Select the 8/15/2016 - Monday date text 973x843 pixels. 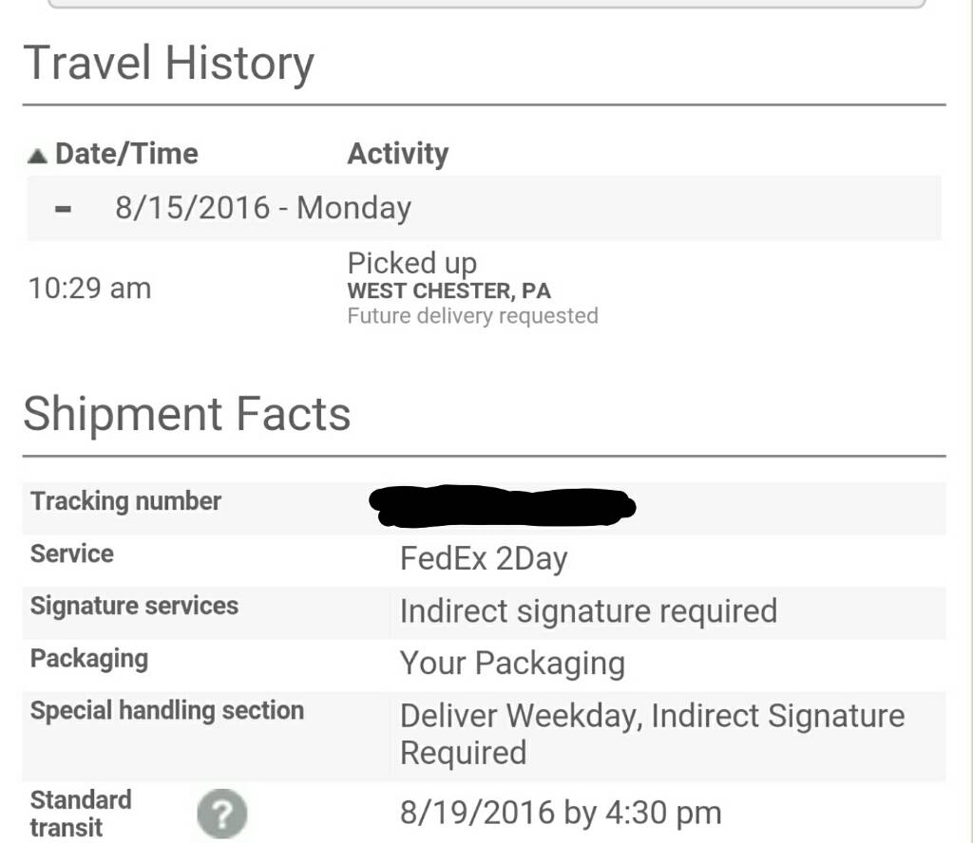263,208
